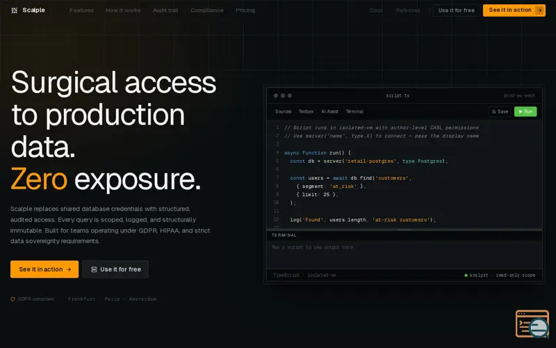Click header Use it for free button

pos(457,10)
